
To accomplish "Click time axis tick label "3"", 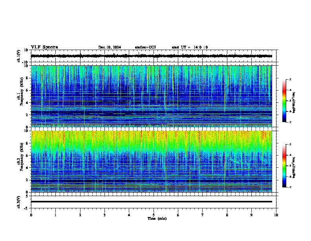I will coord(104,215).
